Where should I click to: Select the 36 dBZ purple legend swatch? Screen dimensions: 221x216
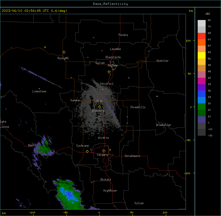(202, 87)
